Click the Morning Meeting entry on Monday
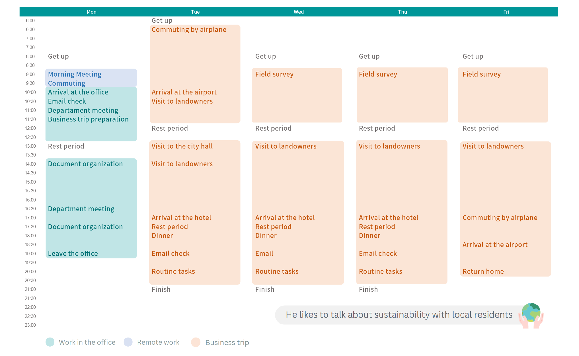The image size is (579, 356). pos(75,74)
